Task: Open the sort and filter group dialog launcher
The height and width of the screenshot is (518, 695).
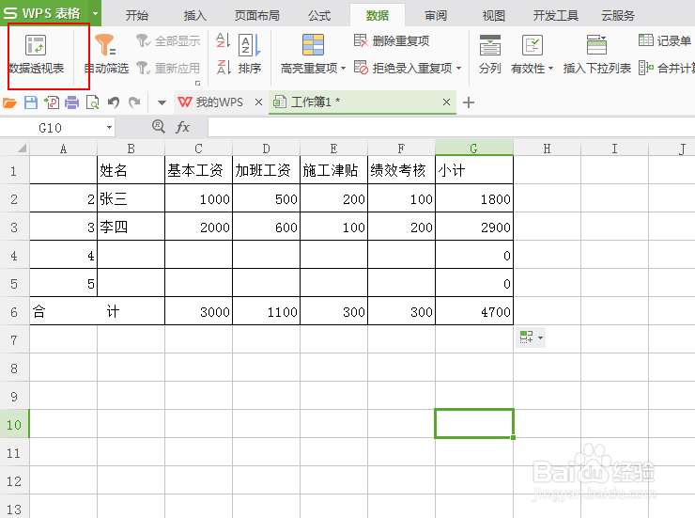Action: point(197,83)
